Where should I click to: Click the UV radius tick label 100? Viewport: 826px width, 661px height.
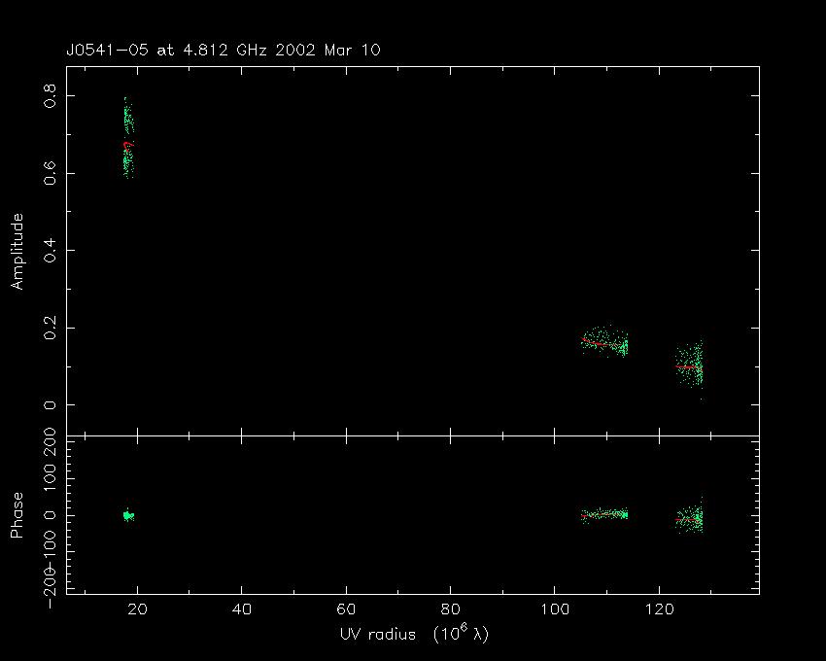tap(555, 609)
